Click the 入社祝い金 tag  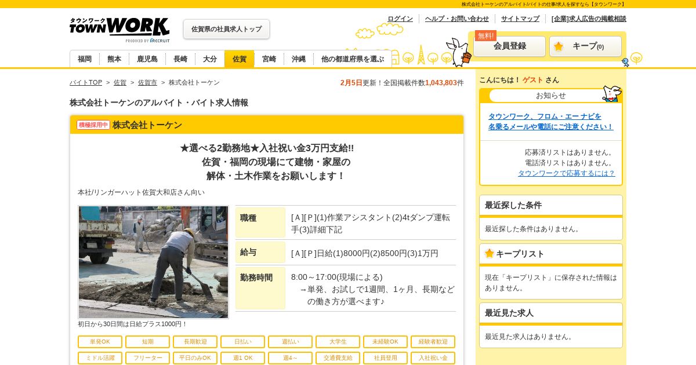pyautogui.click(x=433, y=358)
